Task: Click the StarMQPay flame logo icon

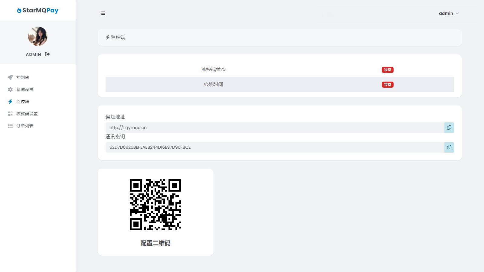Action: 19,11
